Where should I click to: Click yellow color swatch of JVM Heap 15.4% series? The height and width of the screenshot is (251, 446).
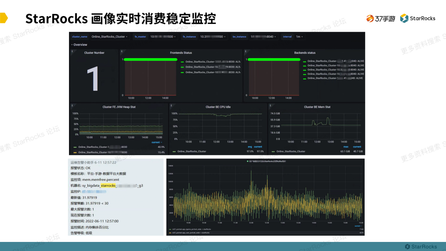click(75, 152)
